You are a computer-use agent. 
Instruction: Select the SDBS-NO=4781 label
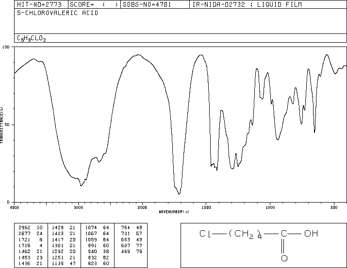pos(147,4)
